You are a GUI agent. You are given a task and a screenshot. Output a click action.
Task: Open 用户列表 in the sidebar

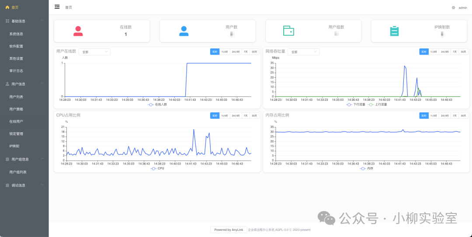(16, 97)
